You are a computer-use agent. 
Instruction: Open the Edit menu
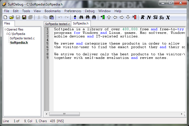[16, 11]
